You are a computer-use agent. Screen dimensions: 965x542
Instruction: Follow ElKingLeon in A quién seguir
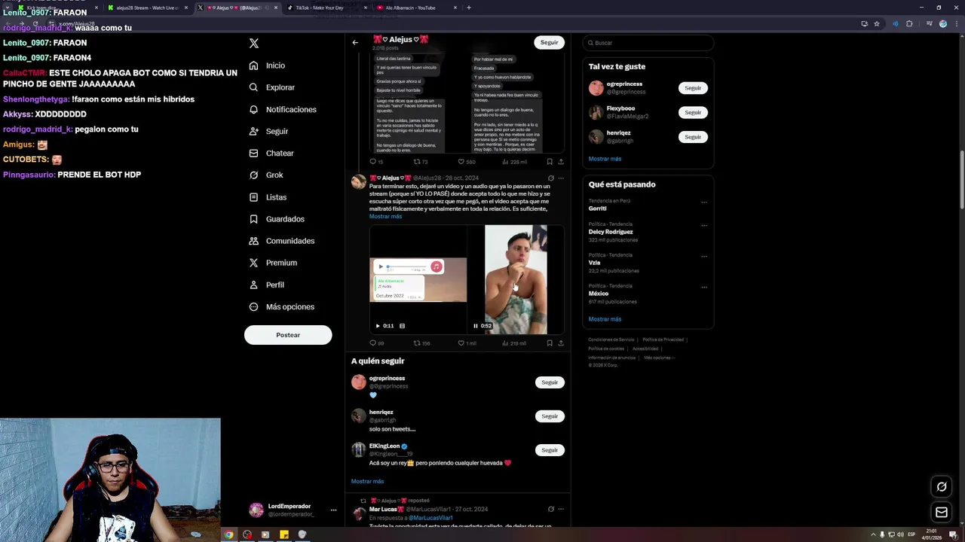click(x=550, y=450)
